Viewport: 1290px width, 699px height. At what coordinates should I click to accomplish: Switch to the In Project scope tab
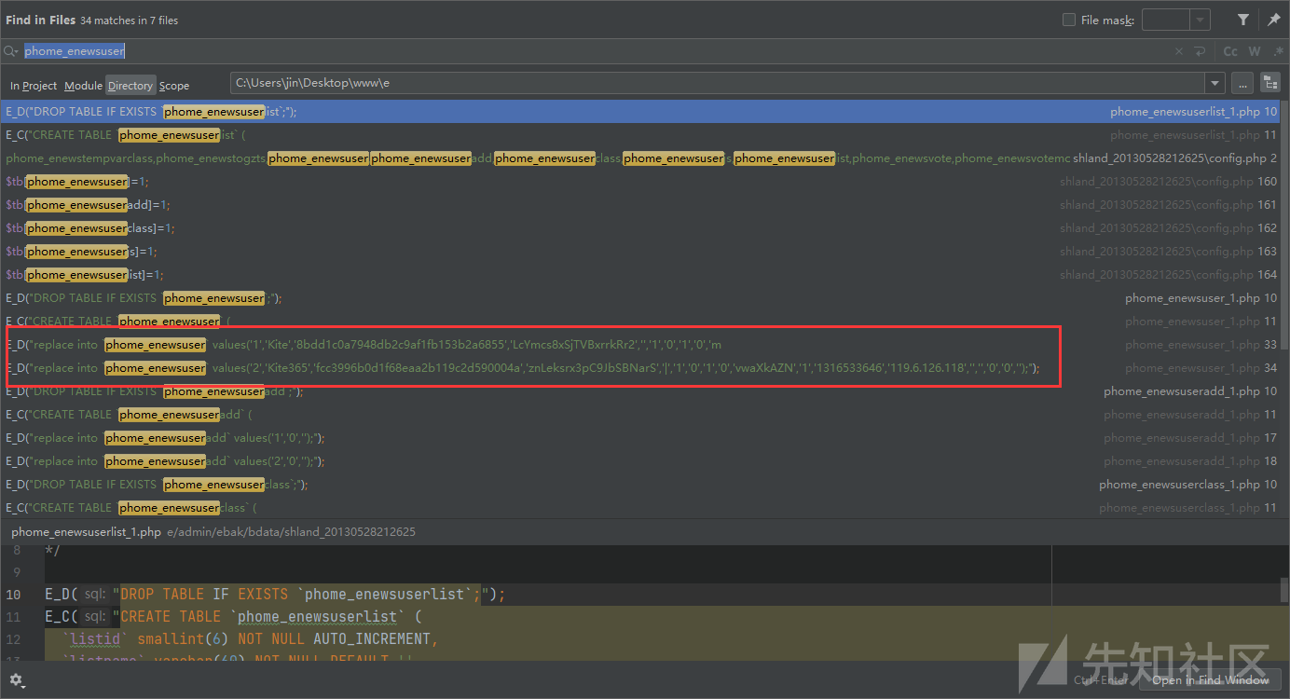pos(34,86)
